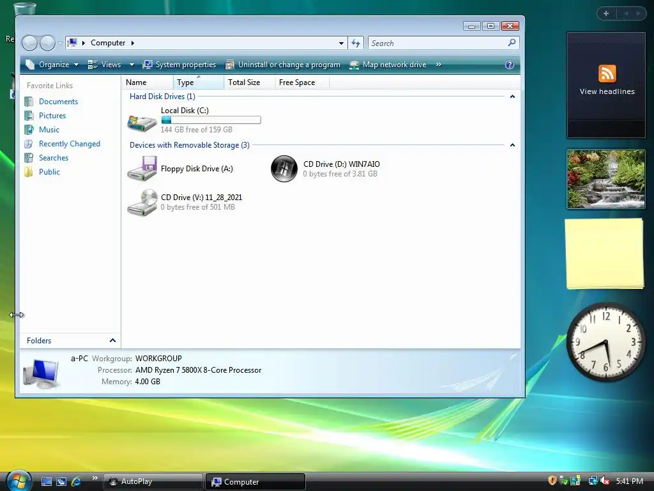The width and height of the screenshot is (654, 491).
Task: Show hidden Quick Launch items chevron
Action: pos(95,478)
